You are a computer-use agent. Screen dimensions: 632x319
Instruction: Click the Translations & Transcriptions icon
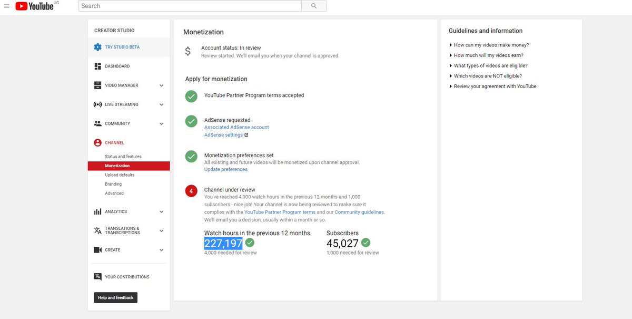(97, 230)
